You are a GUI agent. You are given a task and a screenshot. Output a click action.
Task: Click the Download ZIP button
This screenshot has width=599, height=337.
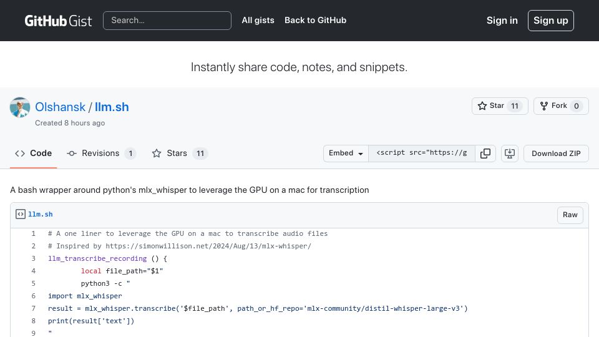pos(556,154)
